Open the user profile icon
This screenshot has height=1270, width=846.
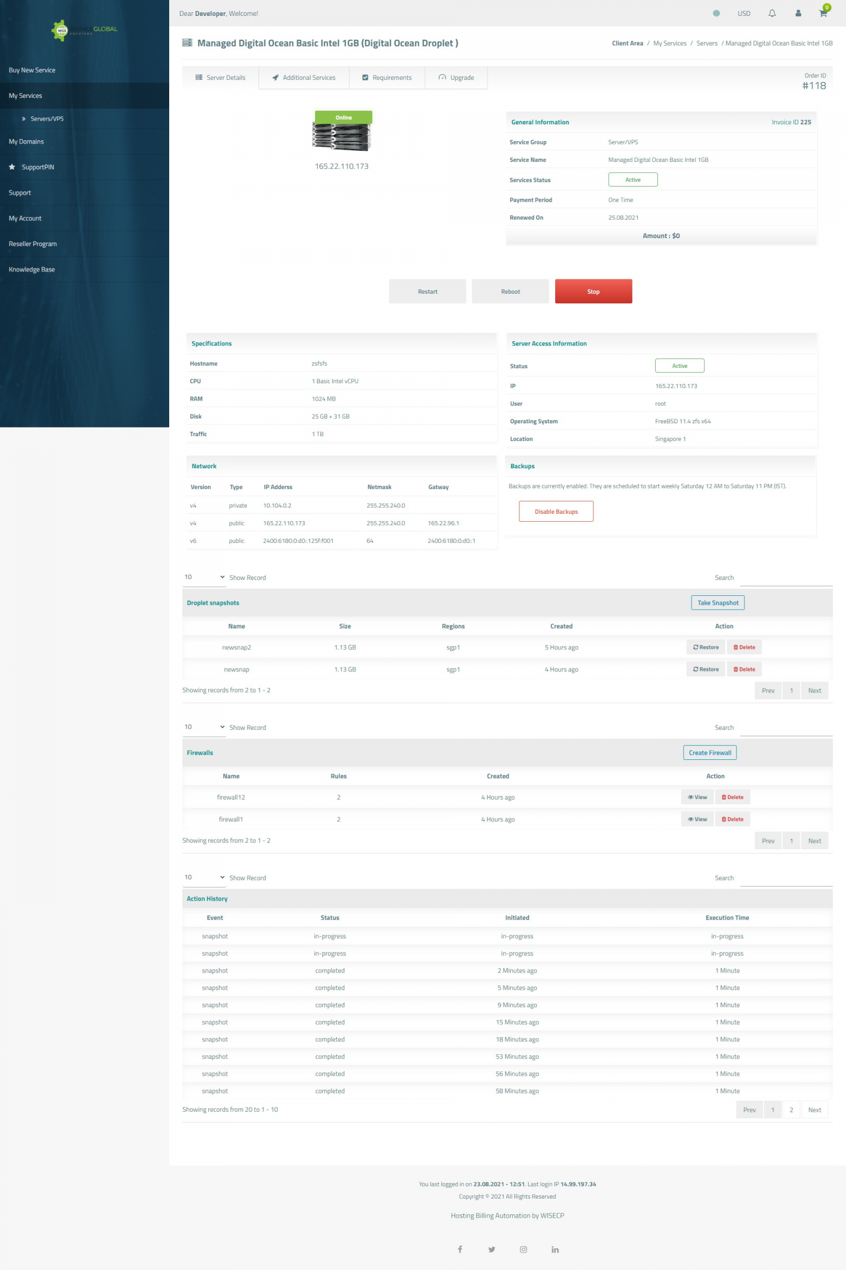[798, 14]
